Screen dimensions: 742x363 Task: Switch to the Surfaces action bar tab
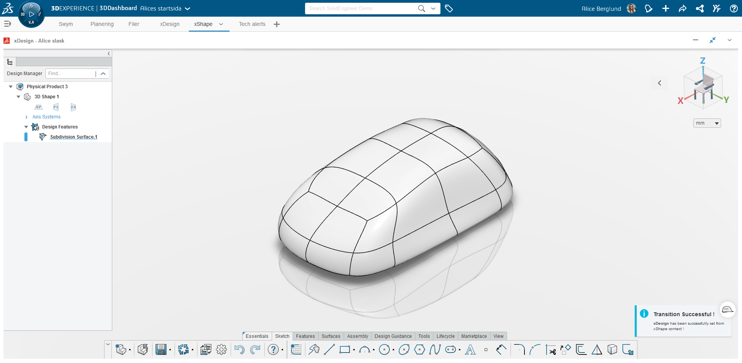pos(331,336)
